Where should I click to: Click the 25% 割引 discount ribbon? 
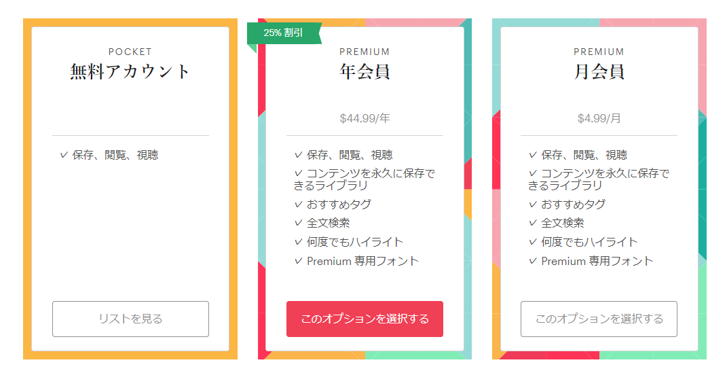coord(283,33)
